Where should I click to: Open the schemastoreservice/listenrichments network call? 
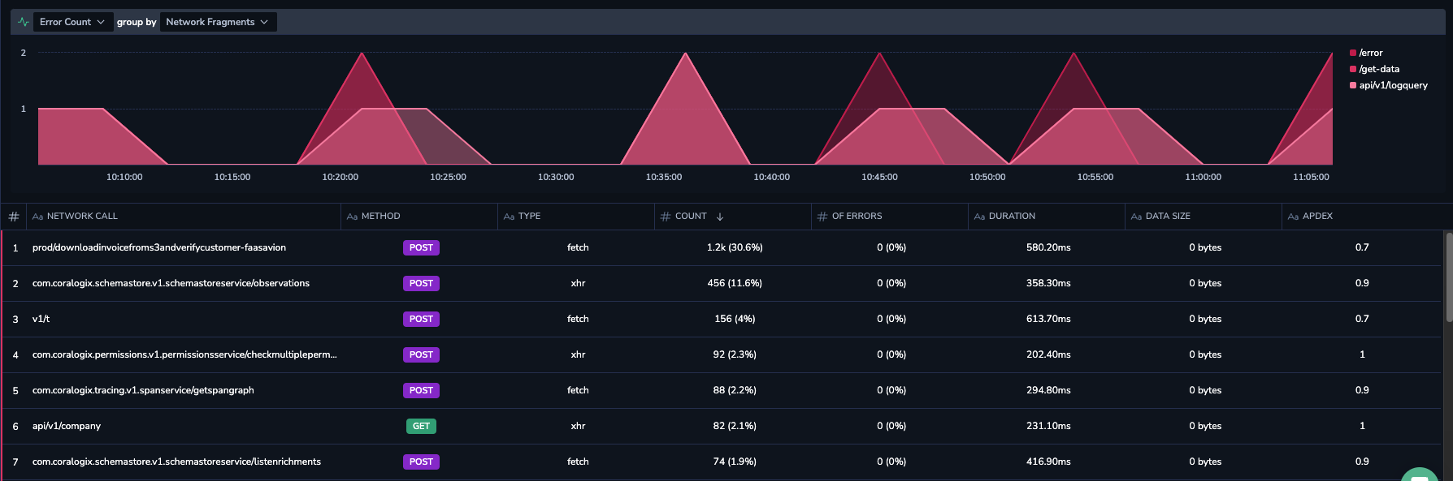click(x=176, y=462)
